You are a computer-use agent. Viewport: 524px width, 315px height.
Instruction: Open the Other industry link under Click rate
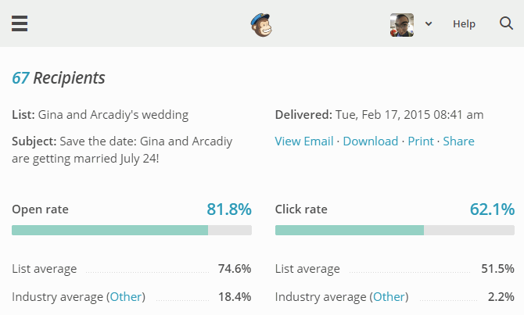389,296
